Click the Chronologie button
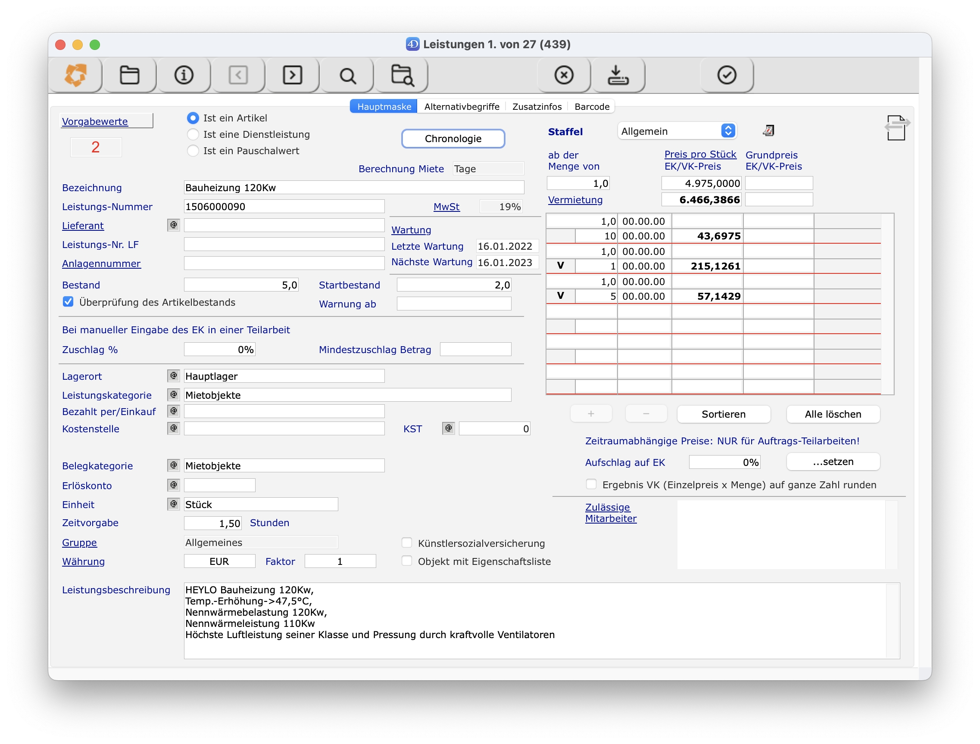 tap(453, 139)
